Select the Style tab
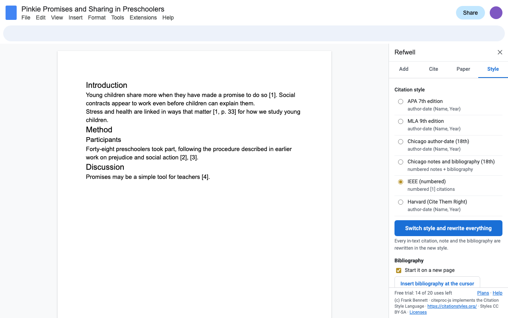This screenshot has height=318, width=508. pos(493,69)
